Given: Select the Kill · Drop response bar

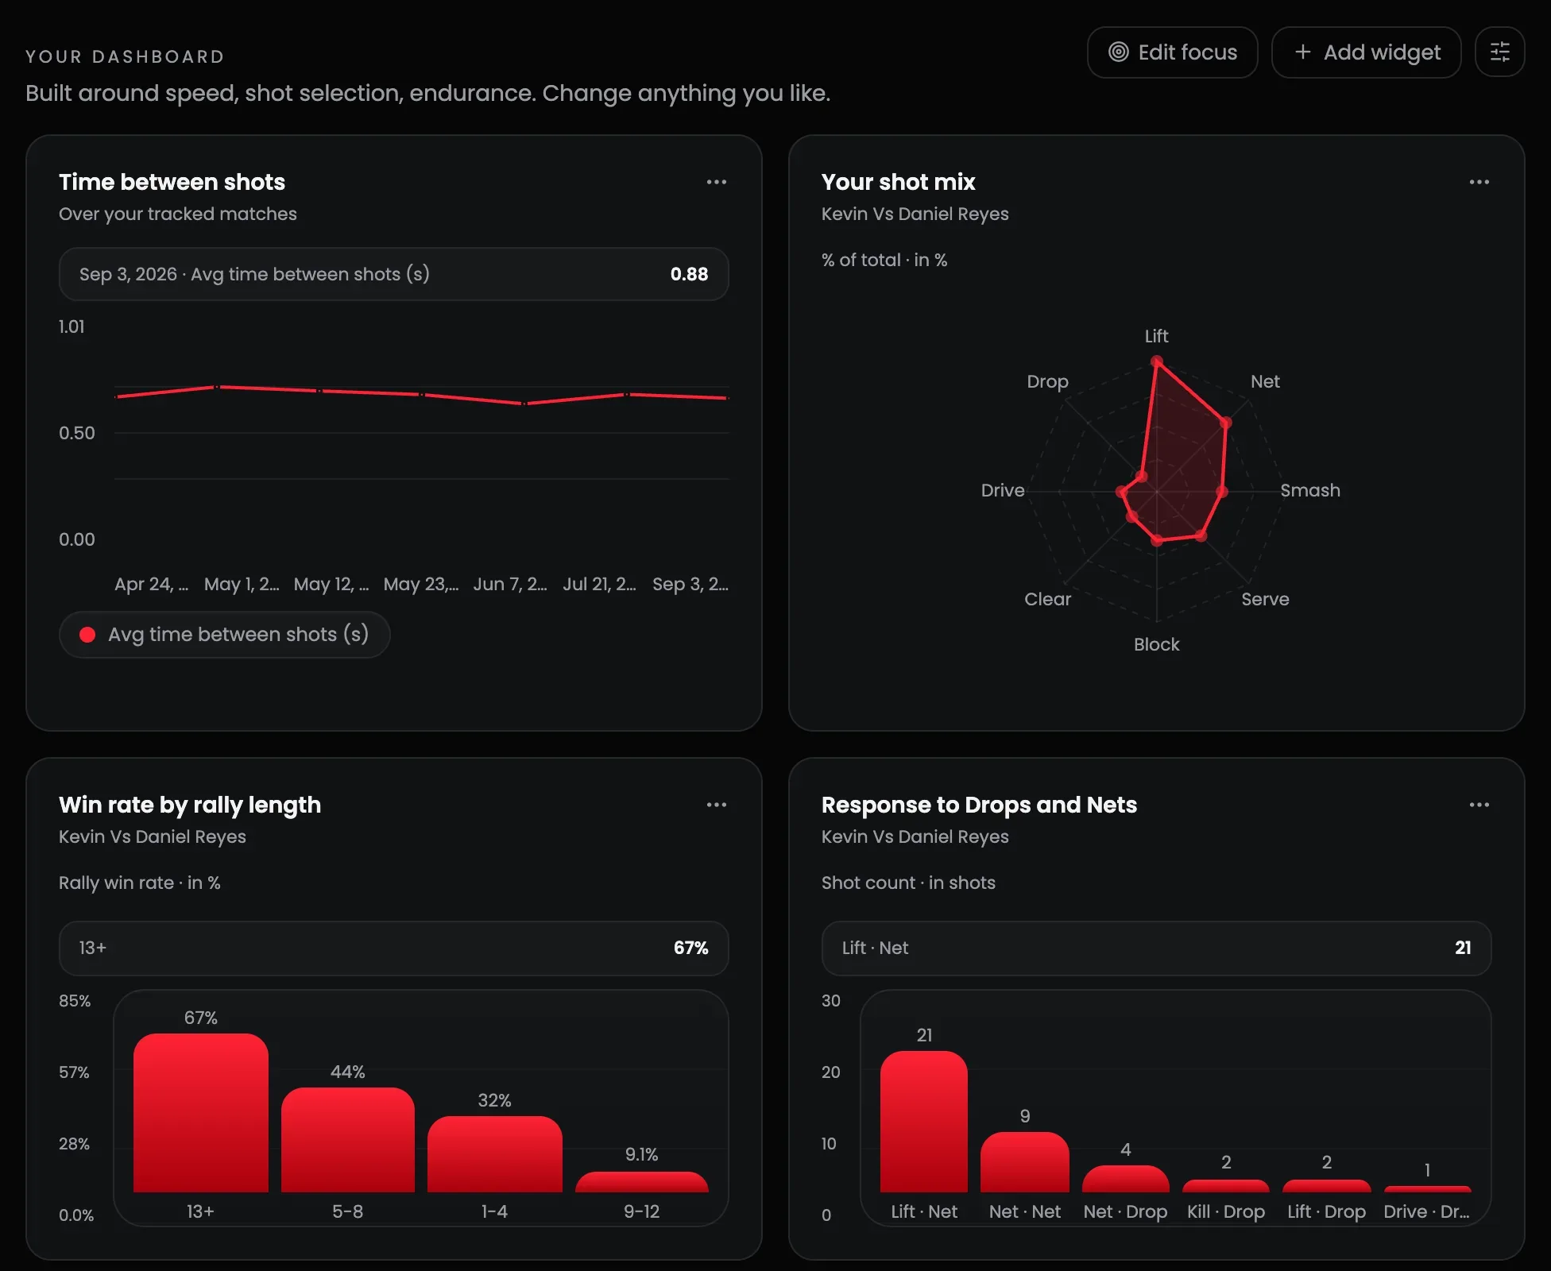Looking at the screenshot, I should tap(1225, 1185).
